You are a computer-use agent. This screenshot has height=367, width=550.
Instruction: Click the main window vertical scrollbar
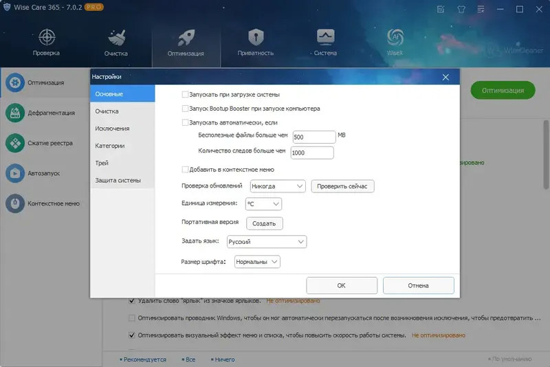coord(546,155)
